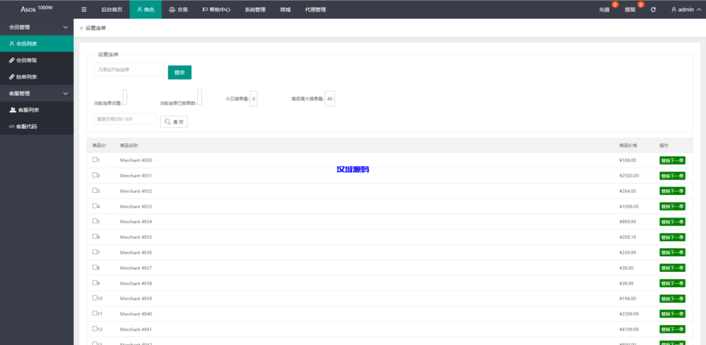Toggle the hamburger sidebar menu icon
Screen dimensions: 706x345
84,10
